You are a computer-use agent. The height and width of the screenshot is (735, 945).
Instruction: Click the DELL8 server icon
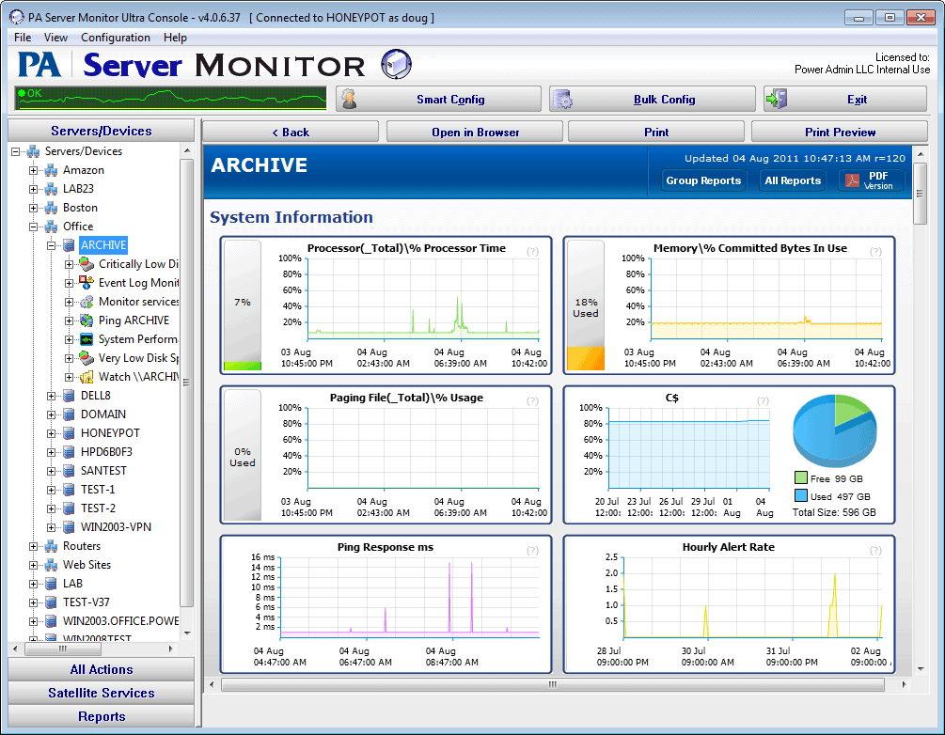[70, 396]
